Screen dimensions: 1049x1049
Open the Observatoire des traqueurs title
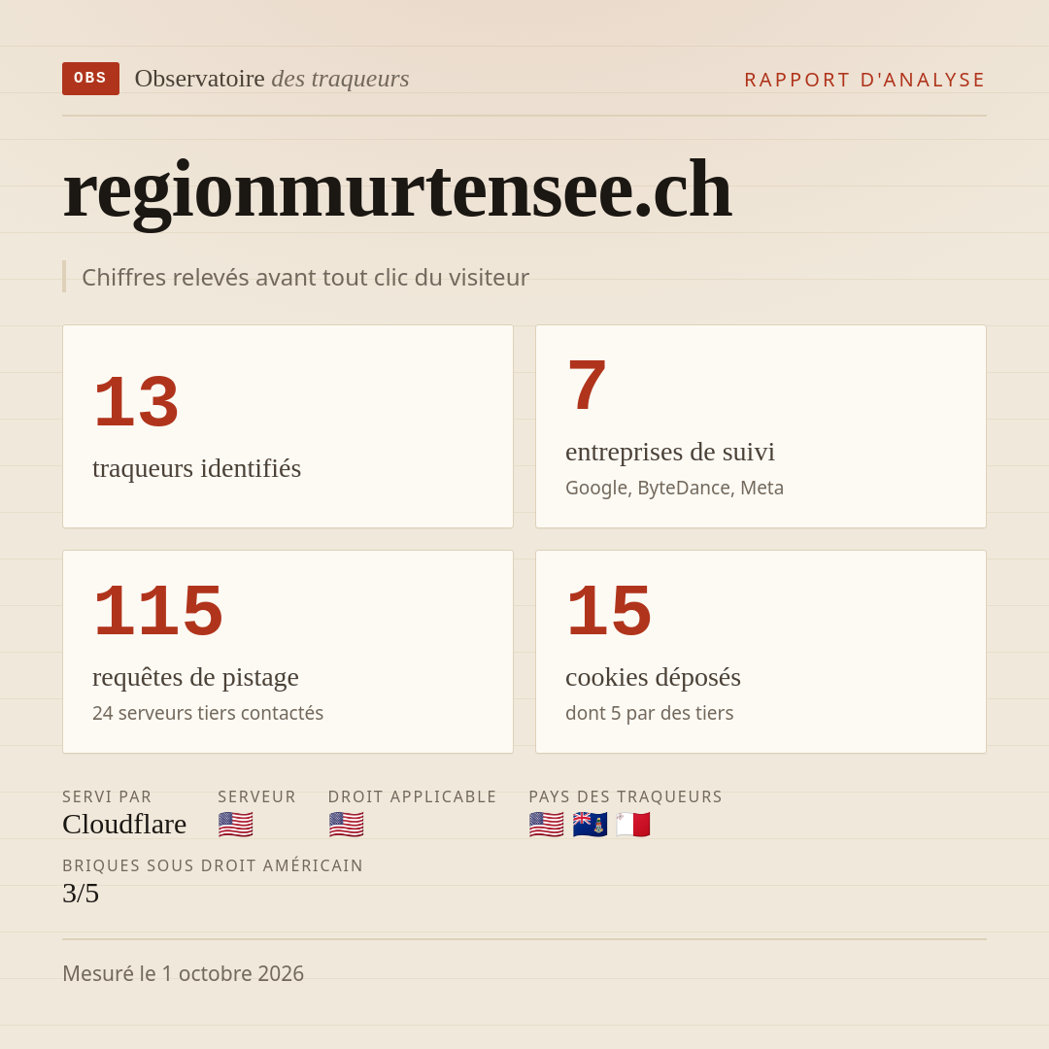pos(272,79)
